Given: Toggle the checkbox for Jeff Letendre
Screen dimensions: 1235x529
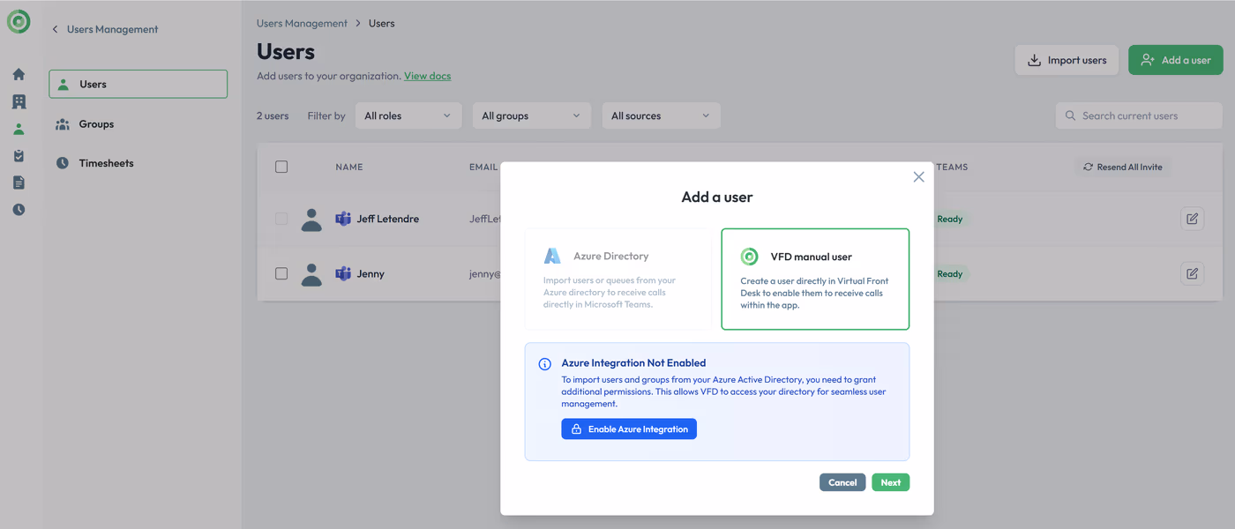Looking at the screenshot, I should pyautogui.click(x=281, y=219).
